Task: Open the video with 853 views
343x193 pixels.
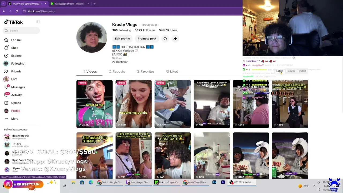Action: click(x=212, y=155)
